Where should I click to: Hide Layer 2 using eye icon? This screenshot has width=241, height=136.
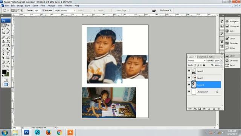pos(189,71)
